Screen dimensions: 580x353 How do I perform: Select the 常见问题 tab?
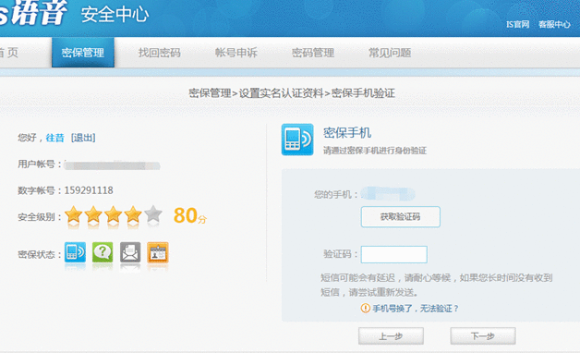pos(390,53)
